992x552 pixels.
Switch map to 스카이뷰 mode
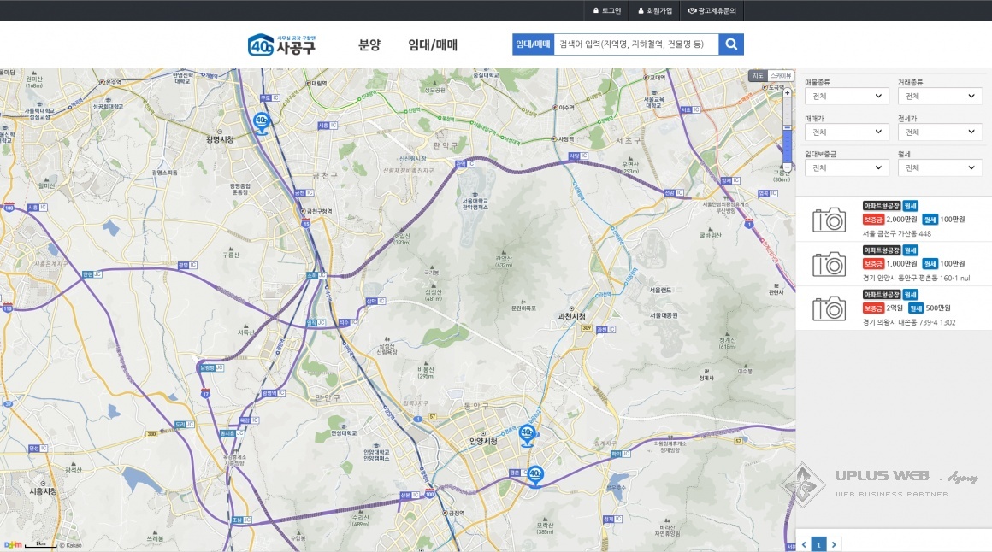pos(780,76)
